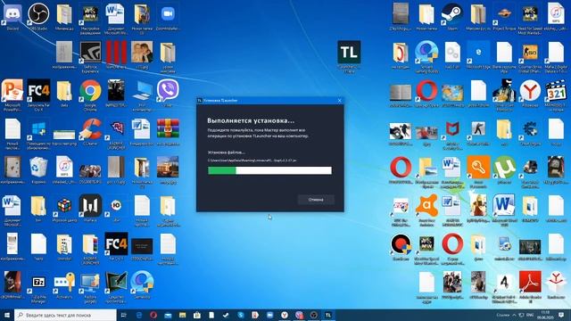Open Skype from the taskbar
This screenshot has width=571, height=321.
[x=241, y=315]
